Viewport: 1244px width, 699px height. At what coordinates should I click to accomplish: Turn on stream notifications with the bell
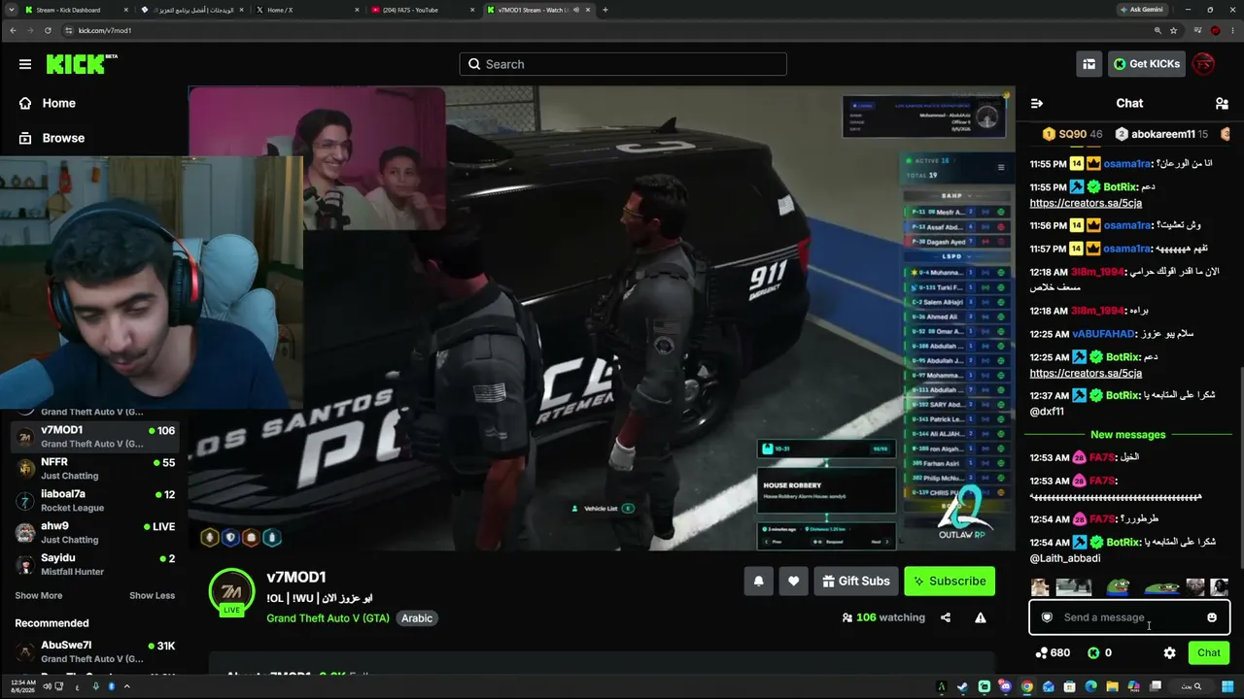(759, 581)
